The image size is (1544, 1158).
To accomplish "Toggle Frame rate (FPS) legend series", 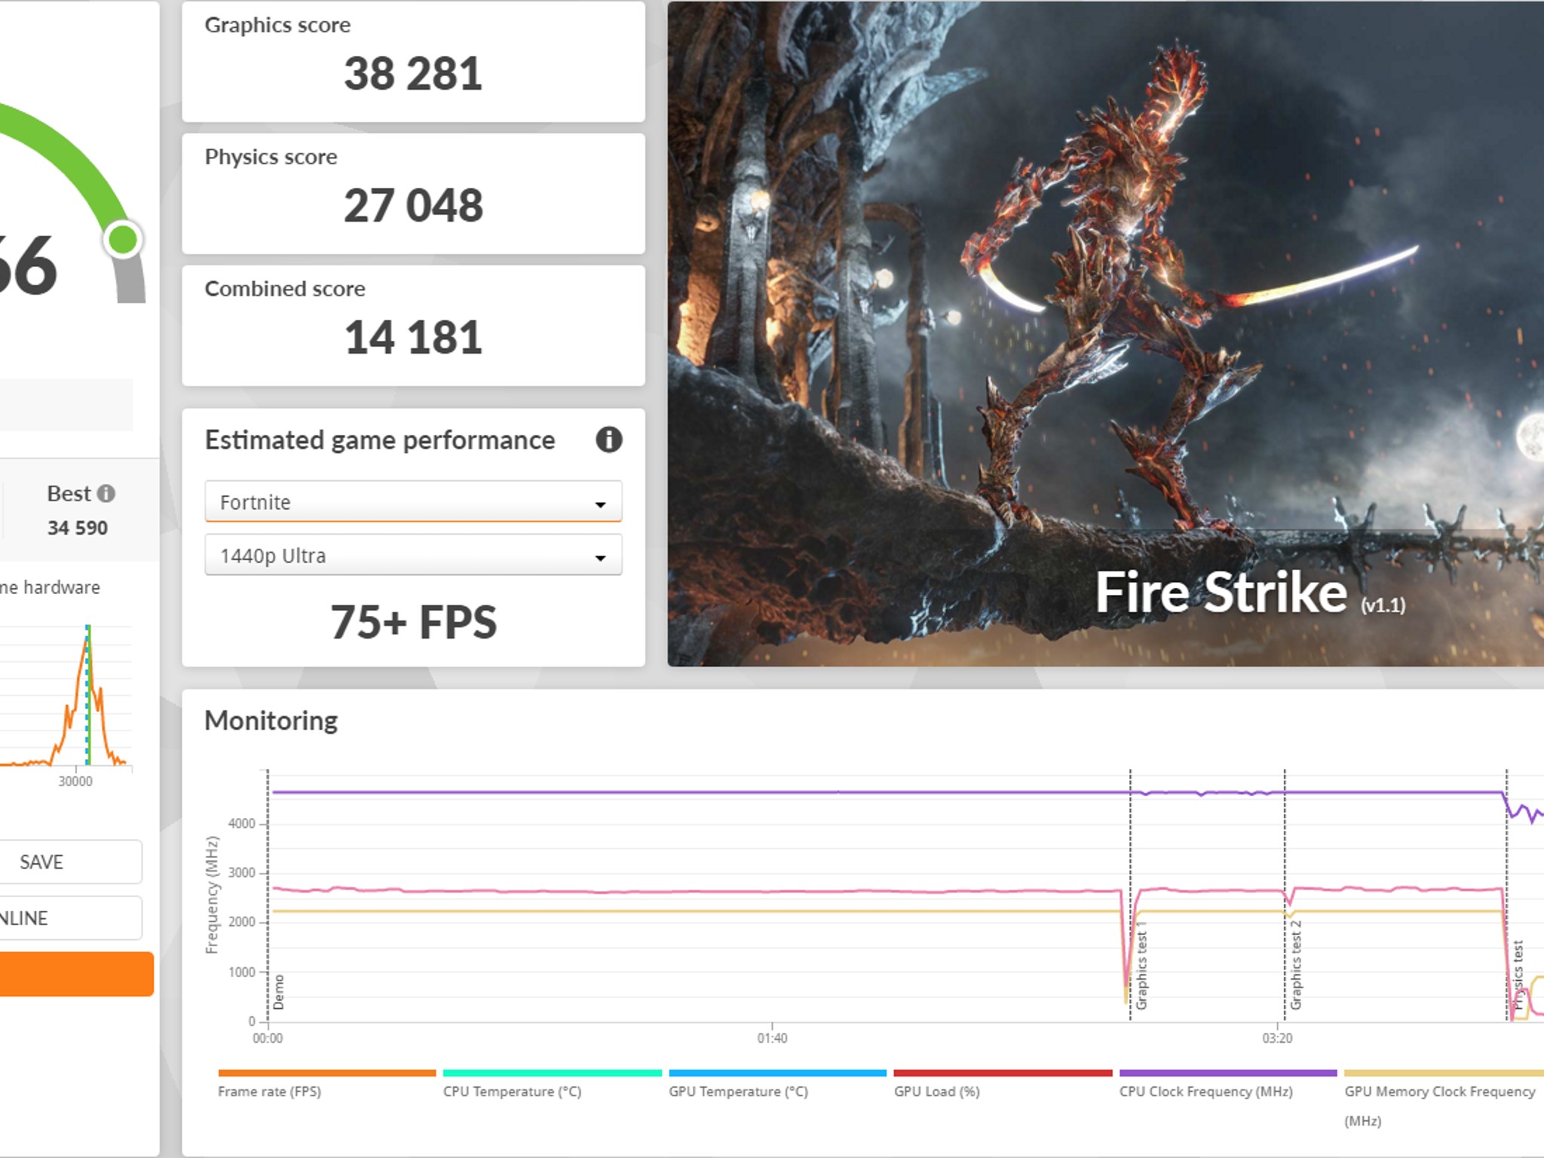I will point(326,1084).
